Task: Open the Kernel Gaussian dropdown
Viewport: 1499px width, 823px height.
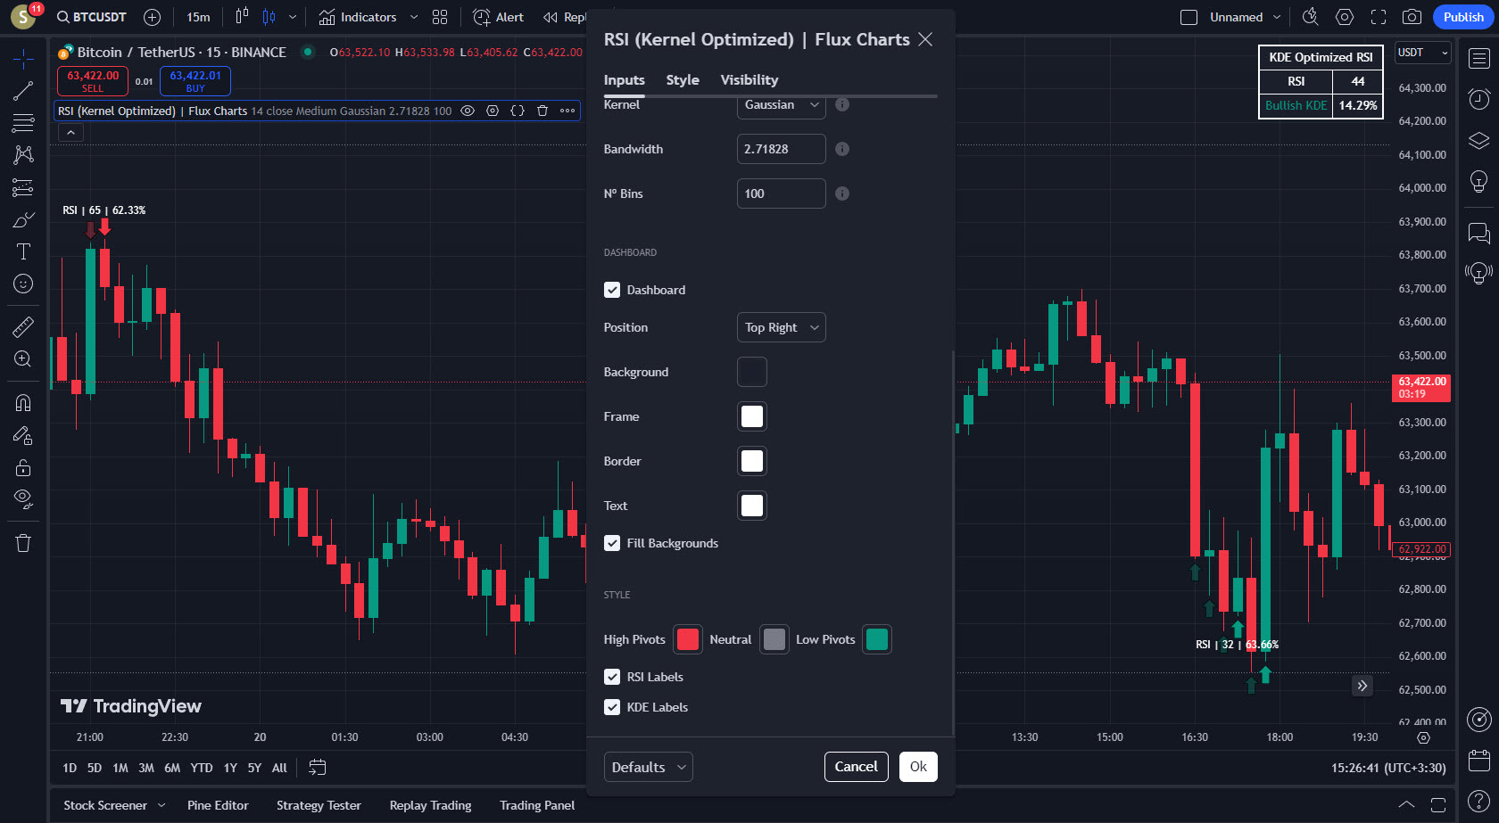Action: [x=781, y=105]
